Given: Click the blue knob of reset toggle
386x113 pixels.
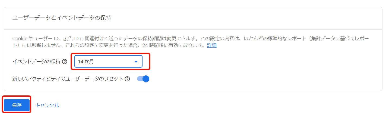Looking at the screenshot, I should pos(146,79).
